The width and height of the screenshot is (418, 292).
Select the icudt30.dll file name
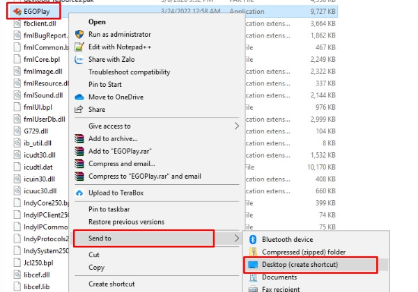pos(40,155)
